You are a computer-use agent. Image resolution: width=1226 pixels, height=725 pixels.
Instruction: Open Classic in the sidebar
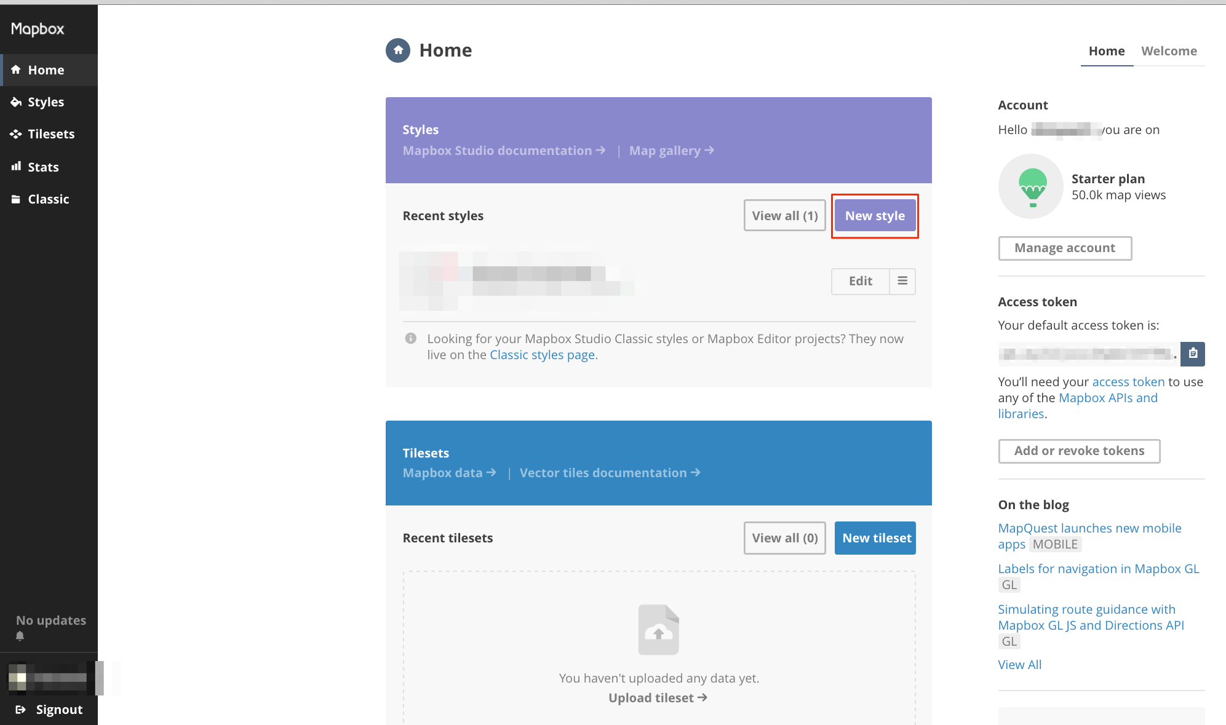48,199
